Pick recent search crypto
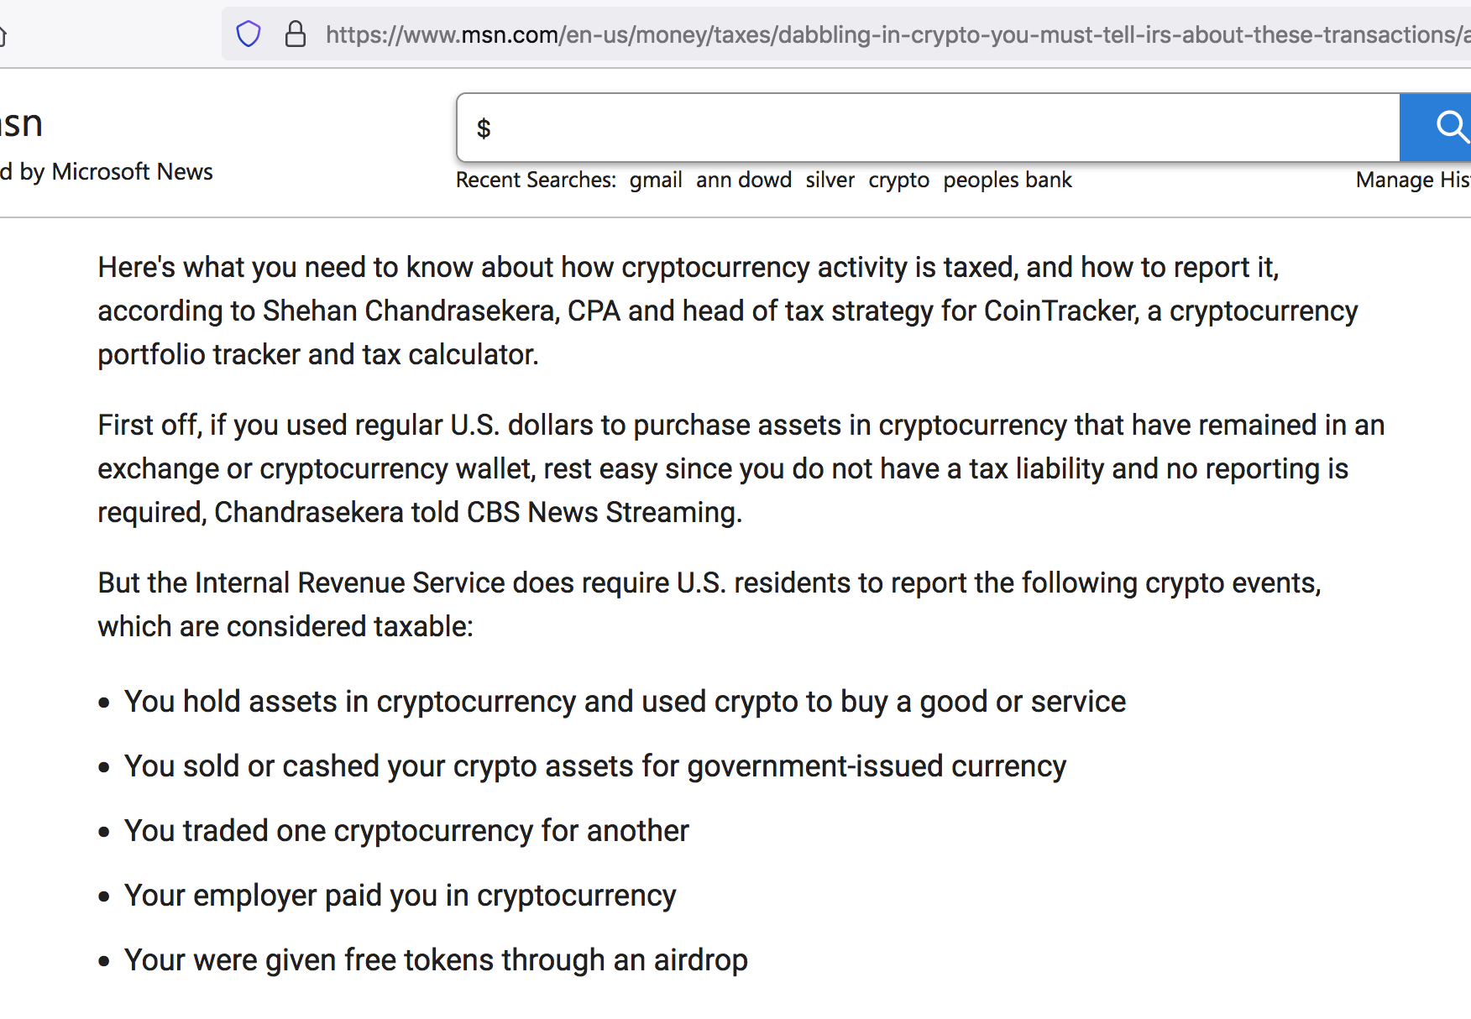The image size is (1471, 1019). click(x=899, y=180)
